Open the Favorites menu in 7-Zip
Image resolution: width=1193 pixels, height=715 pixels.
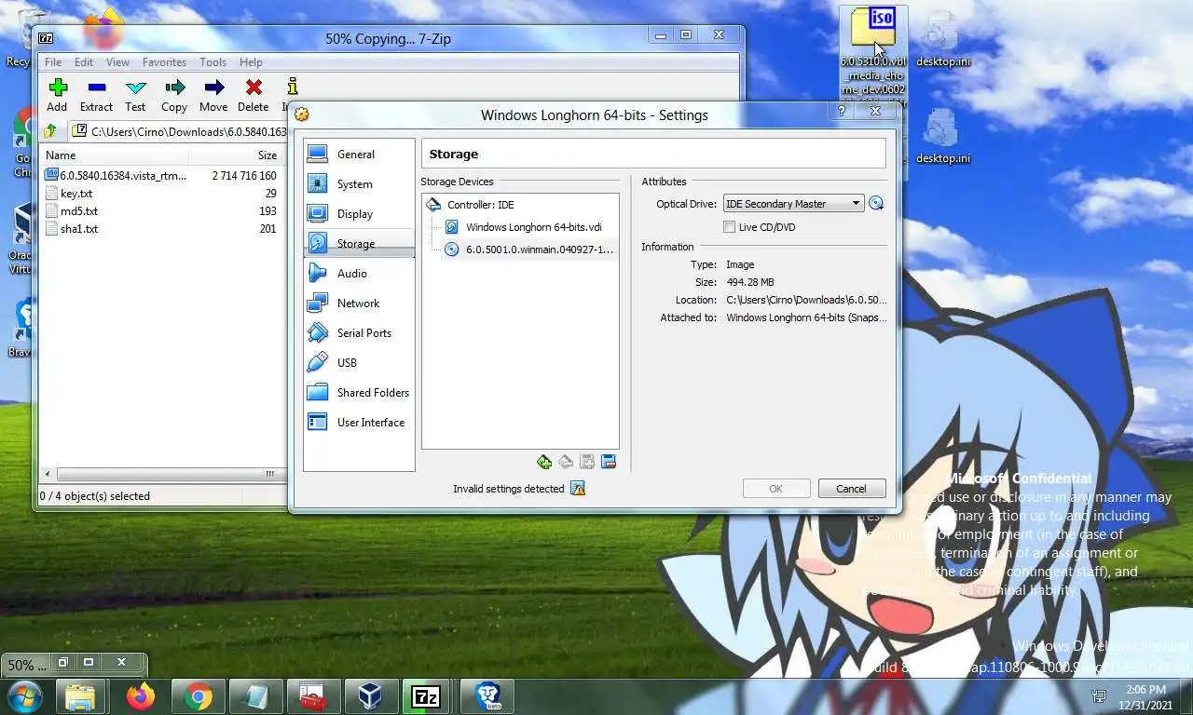pos(164,62)
